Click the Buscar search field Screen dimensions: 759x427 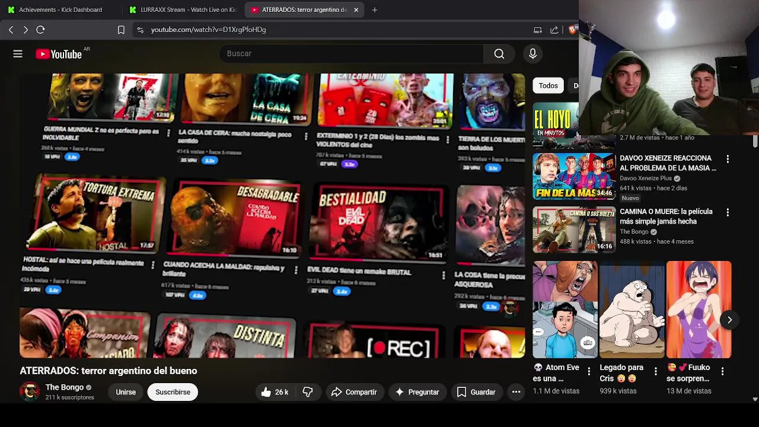[x=353, y=54]
